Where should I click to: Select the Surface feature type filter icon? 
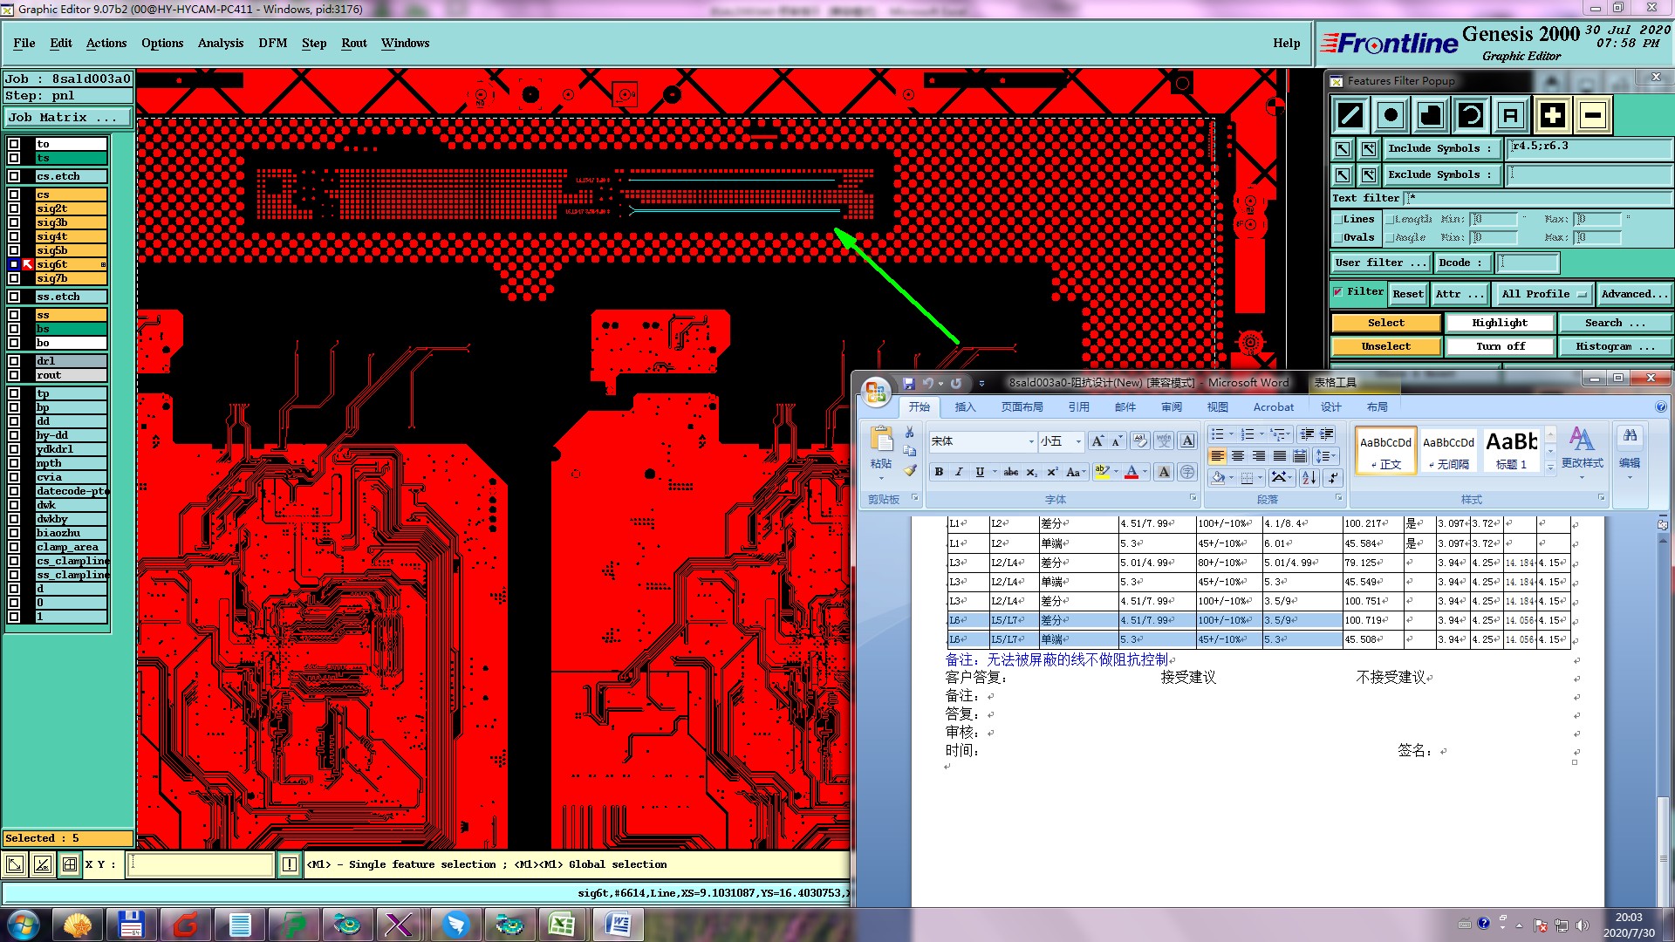(1431, 115)
